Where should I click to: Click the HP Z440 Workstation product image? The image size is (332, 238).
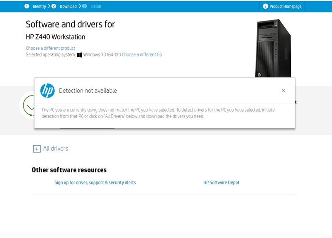tap(273, 48)
